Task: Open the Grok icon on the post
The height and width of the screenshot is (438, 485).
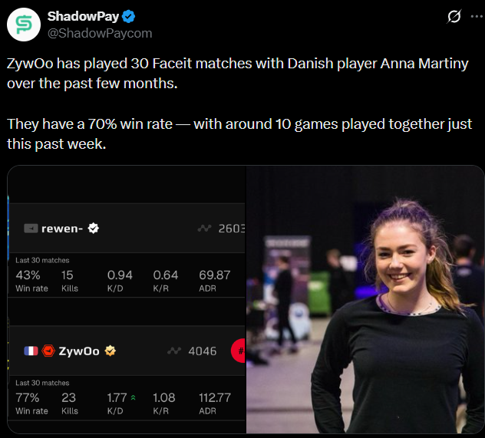Action: [454, 16]
